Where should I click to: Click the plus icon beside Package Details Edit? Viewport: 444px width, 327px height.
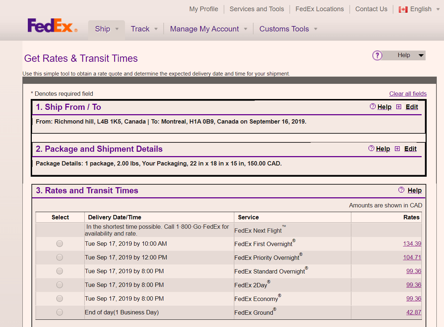397,149
